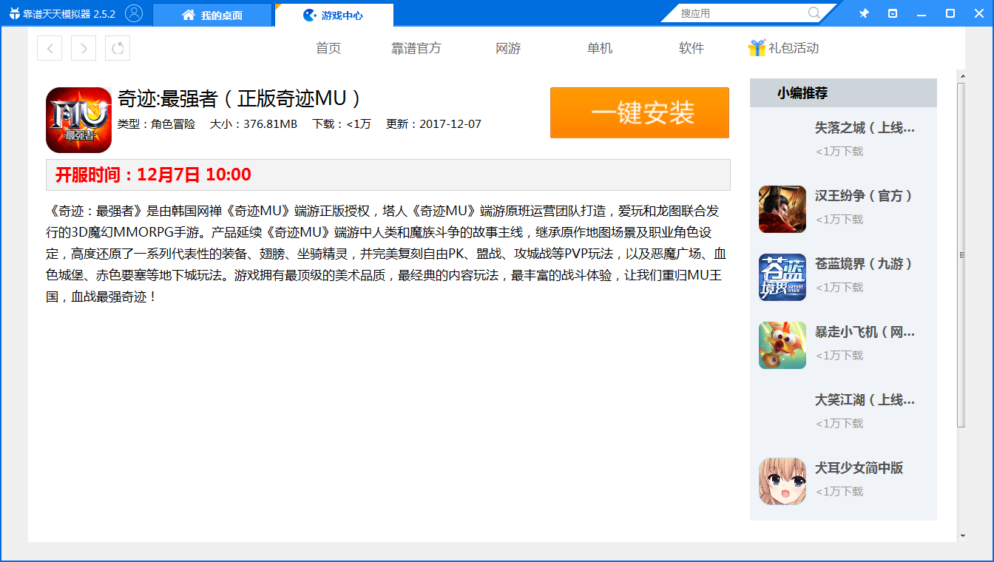The height and width of the screenshot is (562, 994).
Task: Click the 奇迹:最强者 MU game icon
Action: [78, 120]
